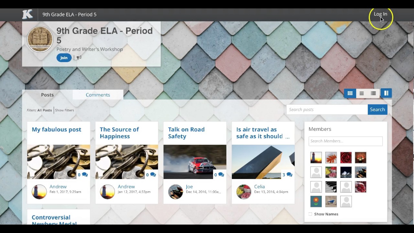Click the megaphone icon beside Join
The width and height of the screenshot is (414, 233).
coord(79,58)
